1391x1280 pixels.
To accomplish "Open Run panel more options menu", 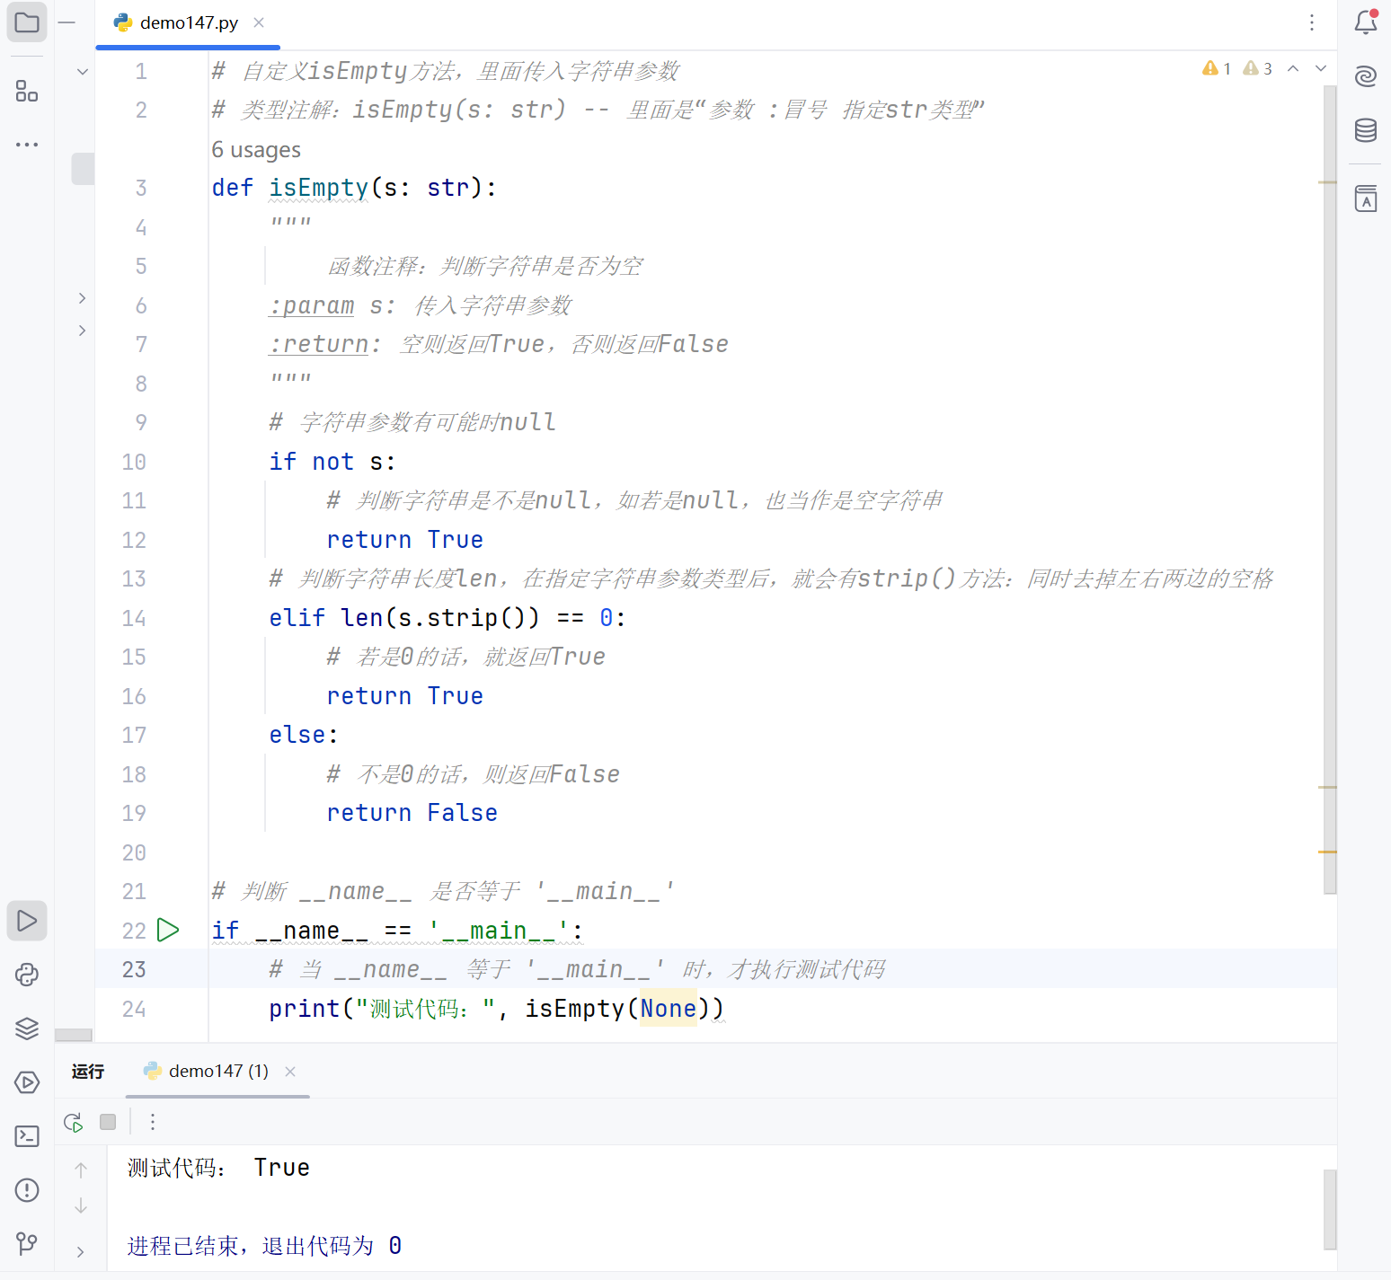I will (153, 1122).
